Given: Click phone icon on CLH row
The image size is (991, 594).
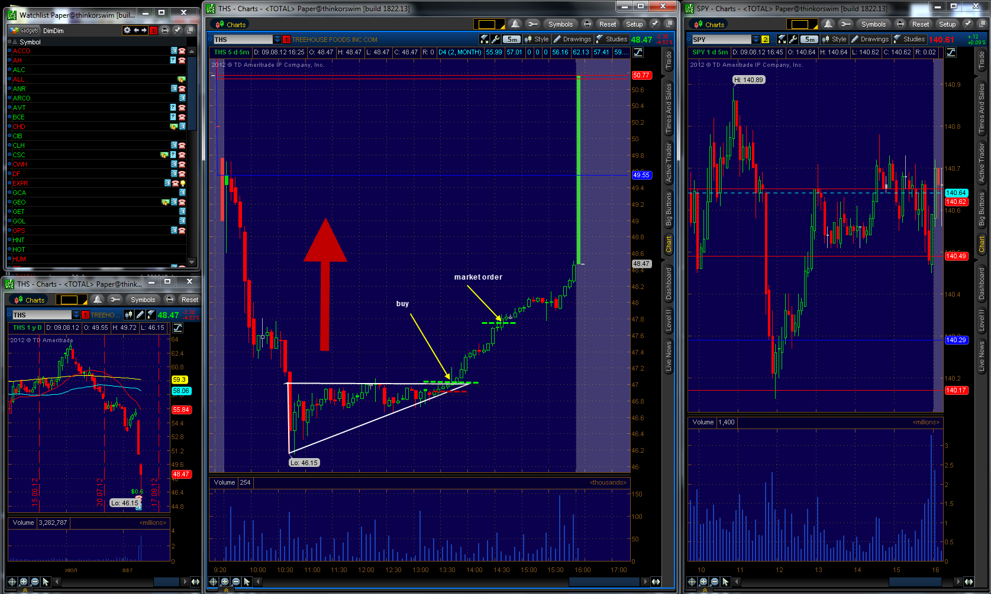Looking at the screenshot, I should [x=182, y=145].
